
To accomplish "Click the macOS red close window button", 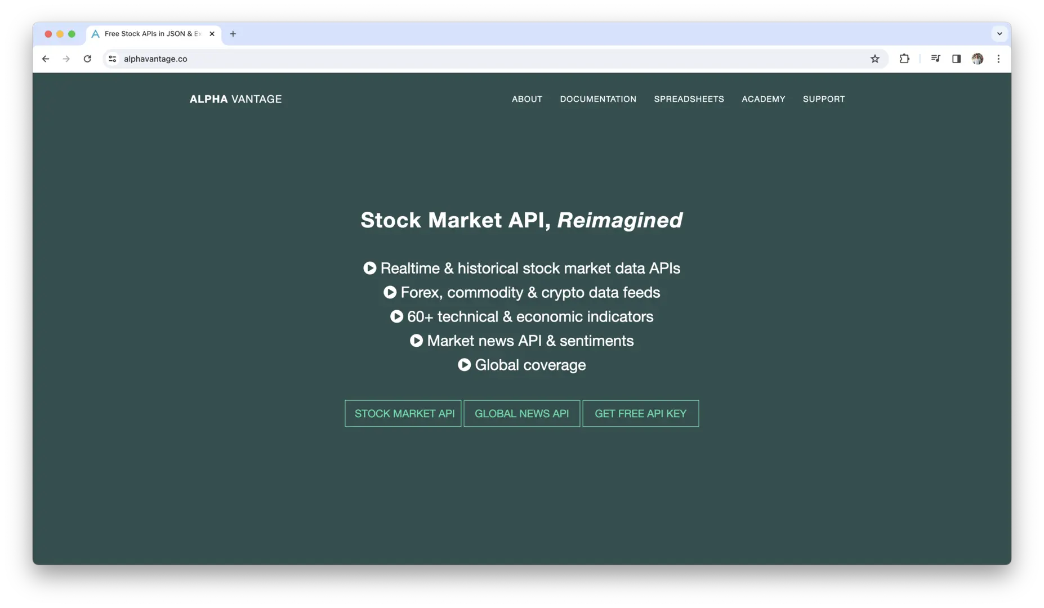I will 48,34.
